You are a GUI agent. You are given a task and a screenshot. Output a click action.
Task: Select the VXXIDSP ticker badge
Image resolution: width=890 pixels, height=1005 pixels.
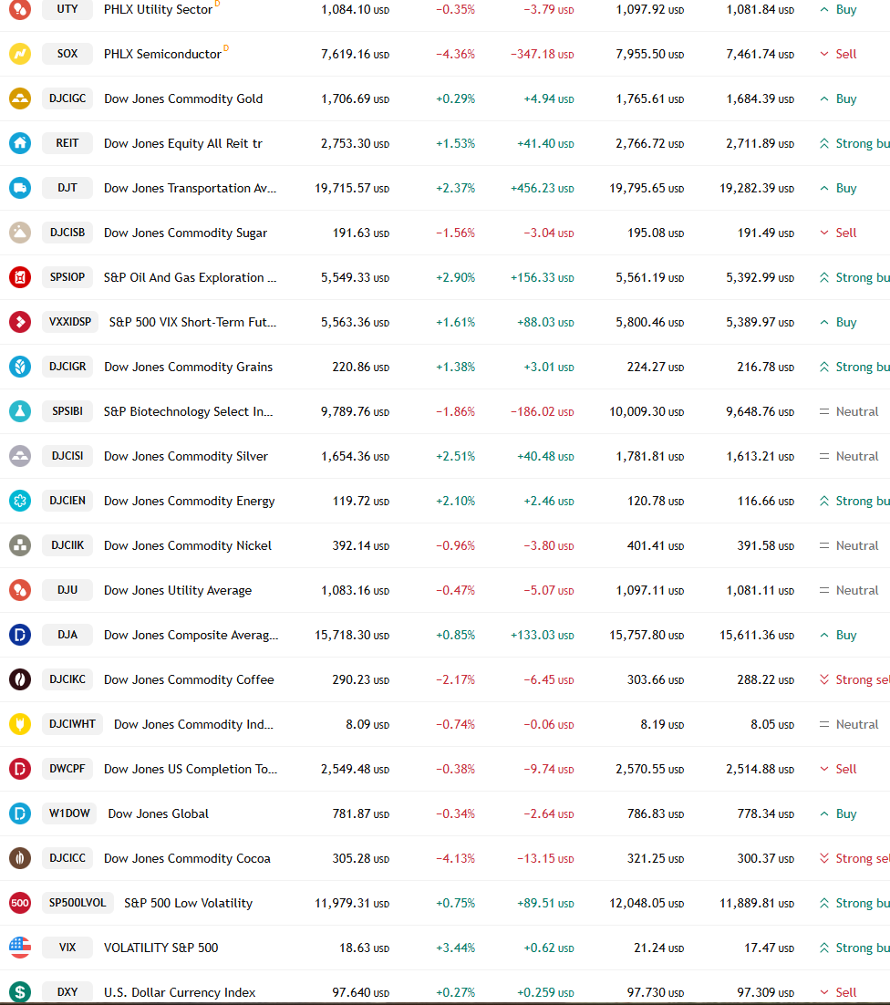(70, 322)
